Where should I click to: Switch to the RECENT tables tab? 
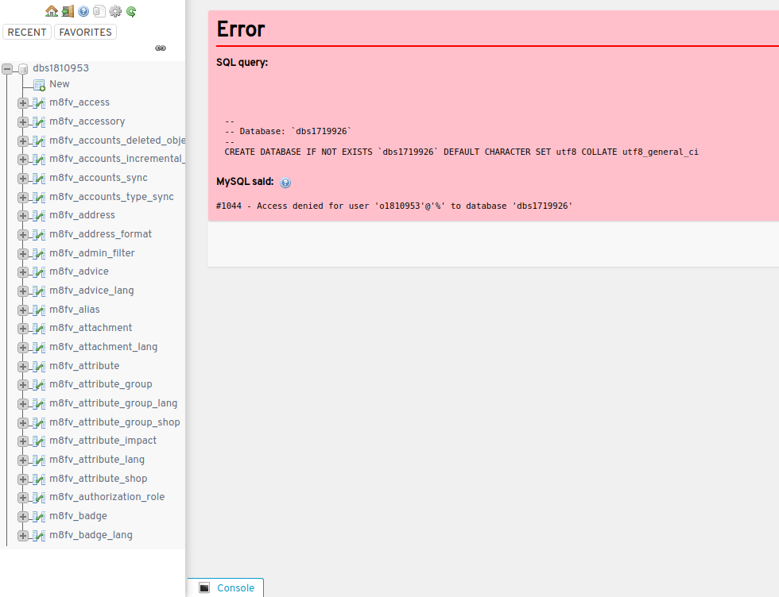[27, 33]
